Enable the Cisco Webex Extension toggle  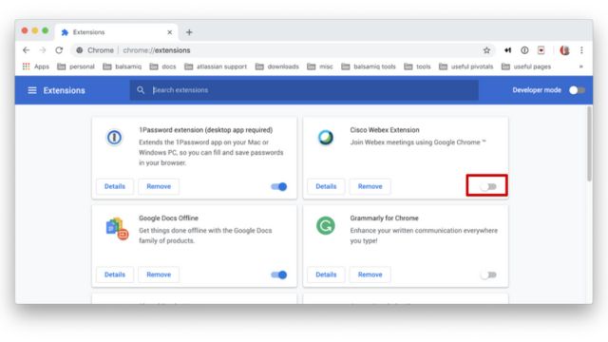pos(488,186)
